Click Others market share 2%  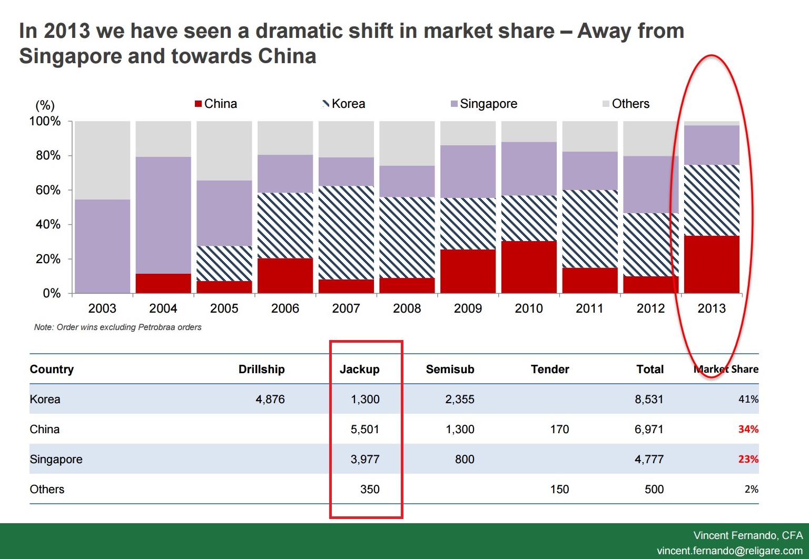pyautogui.click(x=752, y=489)
